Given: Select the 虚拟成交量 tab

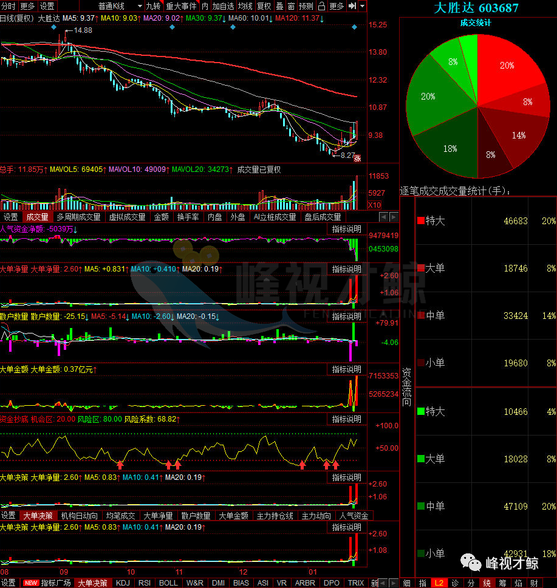Looking at the screenshot, I should (x=127, y=217).
